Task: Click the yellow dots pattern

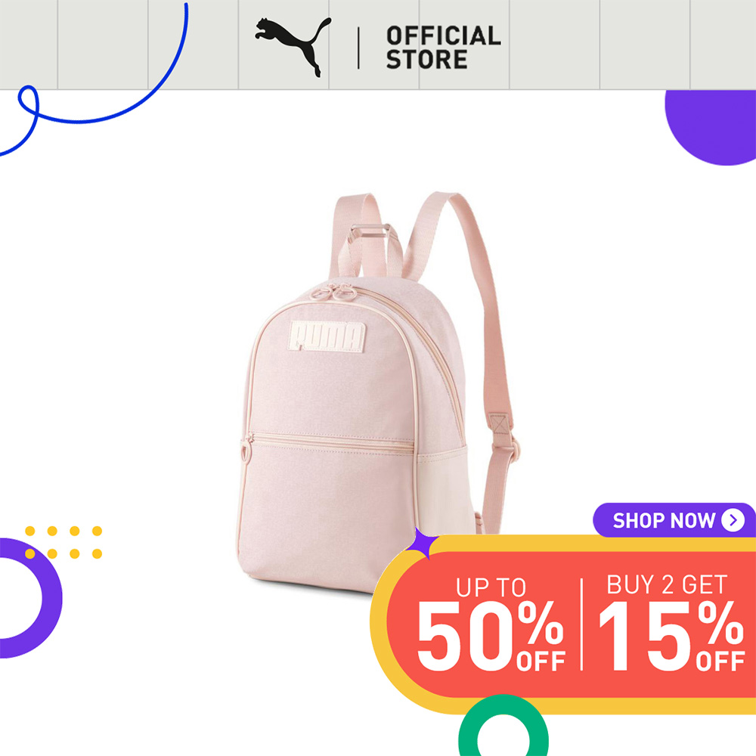Action: [x=64, y=542]
